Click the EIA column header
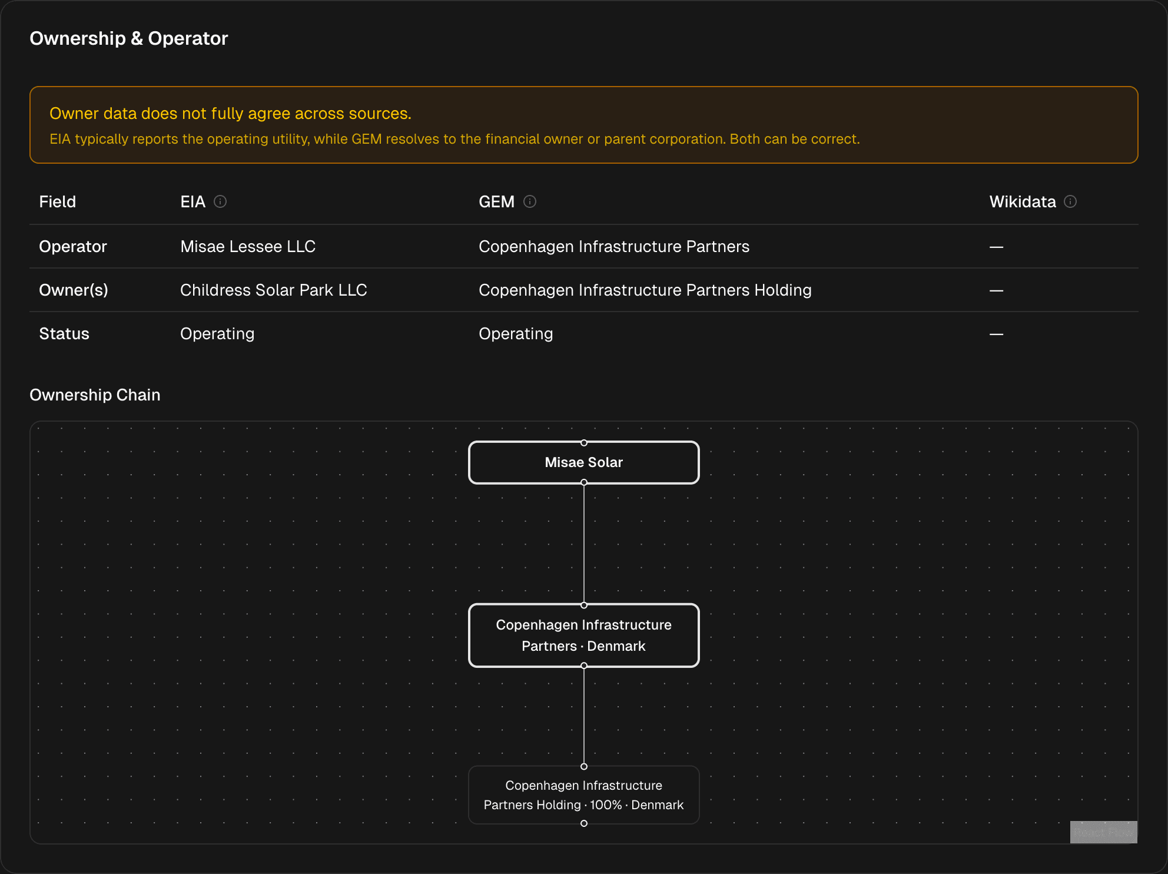 point(193,201)
